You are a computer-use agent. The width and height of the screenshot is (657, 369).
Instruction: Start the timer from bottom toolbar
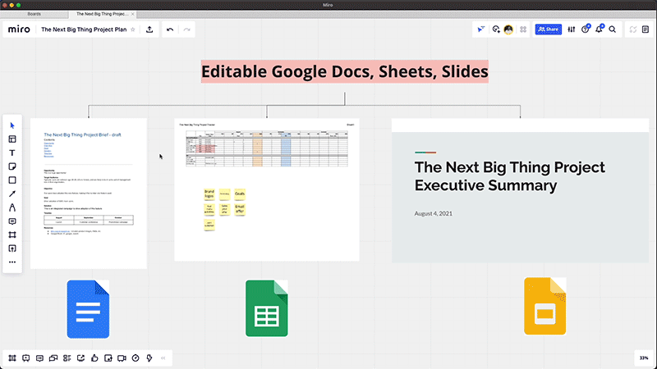coord(136,358)
